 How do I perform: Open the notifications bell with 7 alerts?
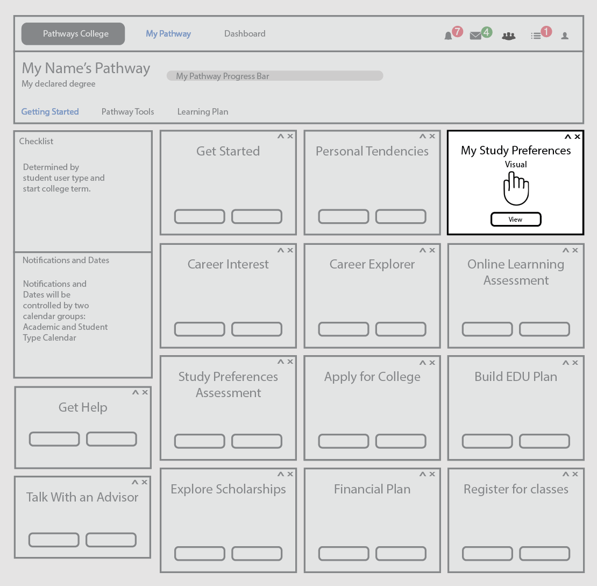point(448,35)
